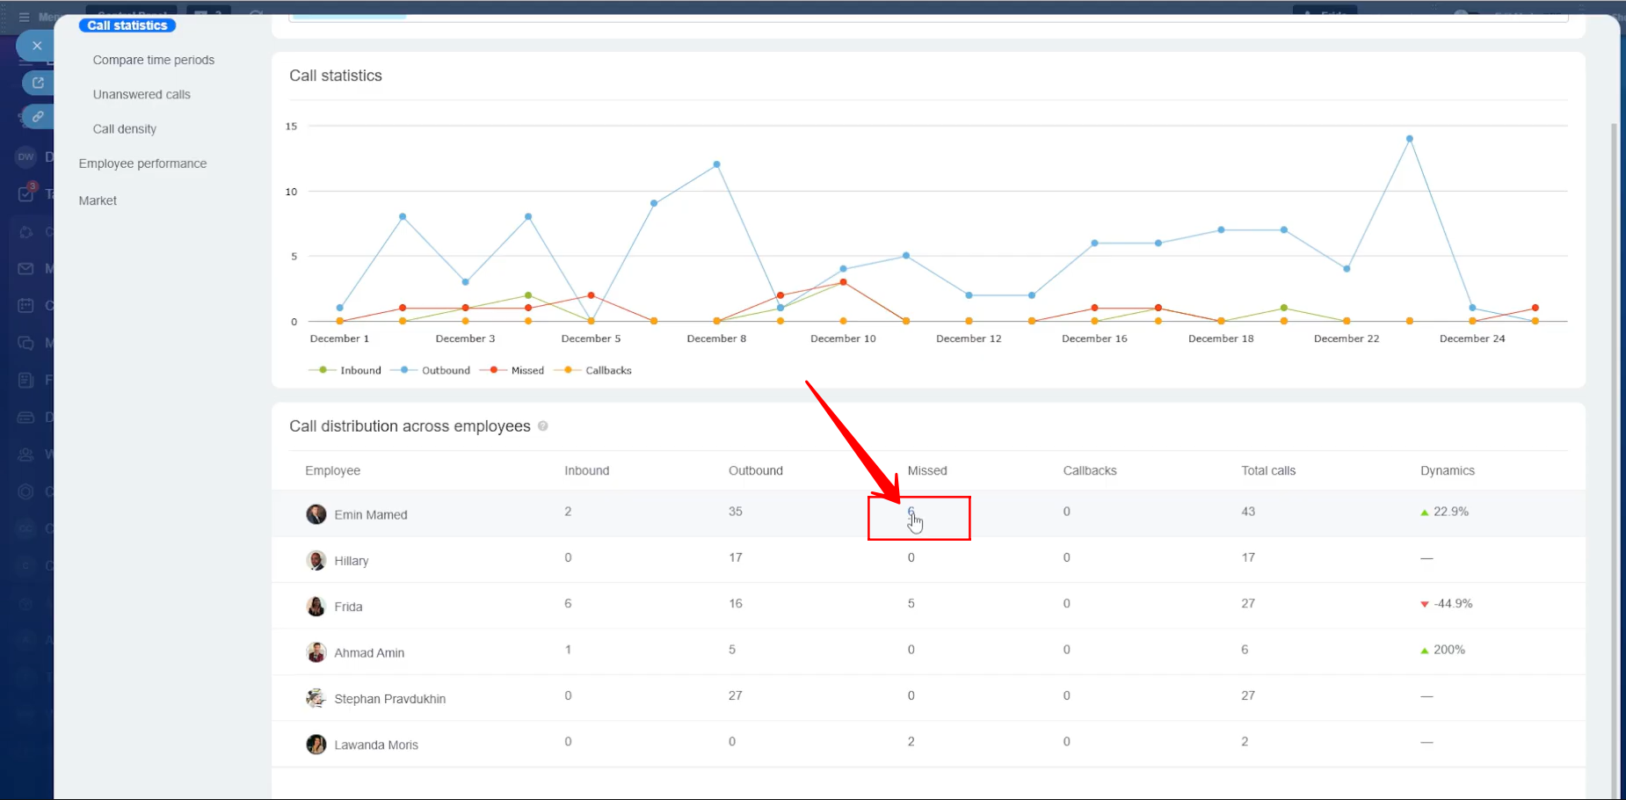Click the hamburger menu icon at top left
This screenshot has width=1626, height=800.
(24, 17)
